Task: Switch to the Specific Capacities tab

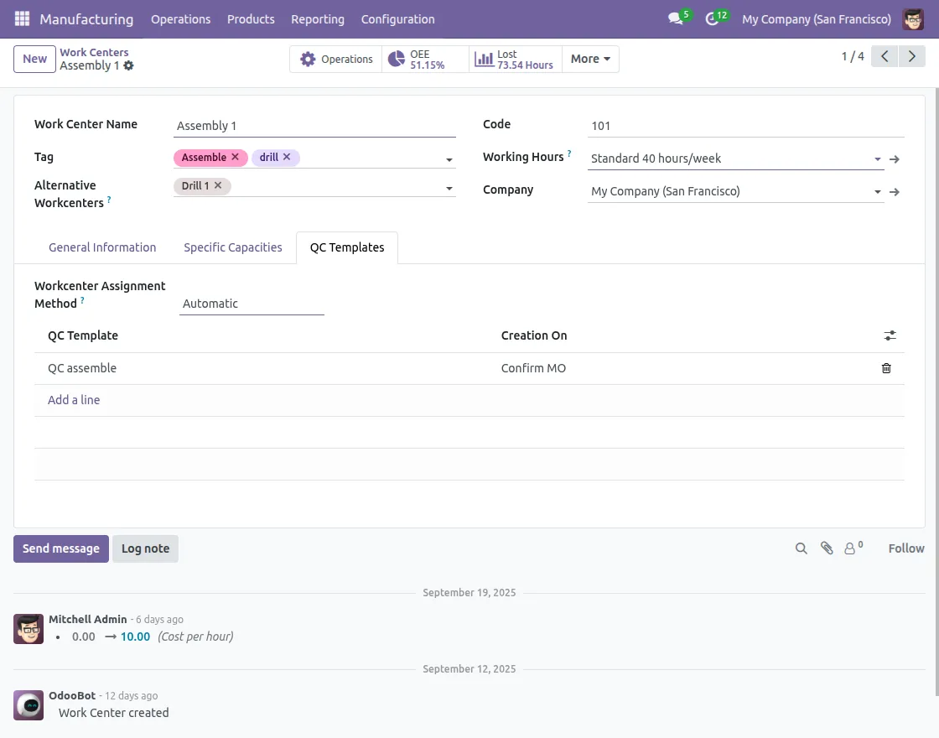Action: pyautogui.click(x=233, y=247)
